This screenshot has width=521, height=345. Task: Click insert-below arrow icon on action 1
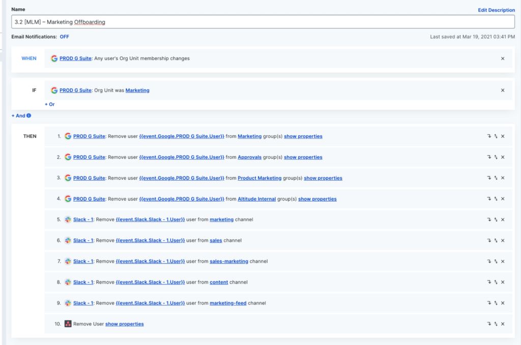[x=489, y=136]
